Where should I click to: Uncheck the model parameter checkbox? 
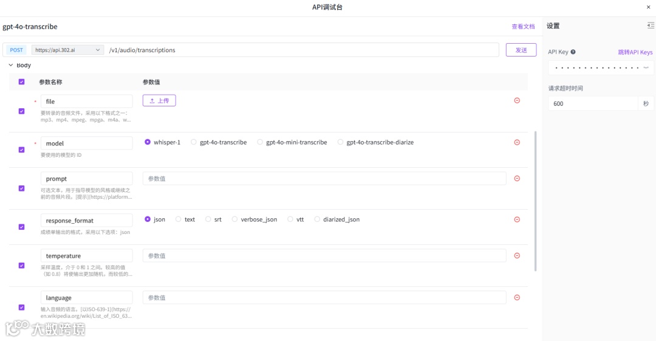point(21,150)
